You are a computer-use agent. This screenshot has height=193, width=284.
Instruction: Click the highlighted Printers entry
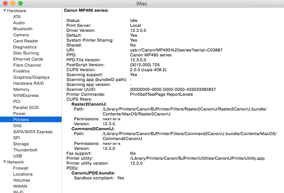point(31,120)
